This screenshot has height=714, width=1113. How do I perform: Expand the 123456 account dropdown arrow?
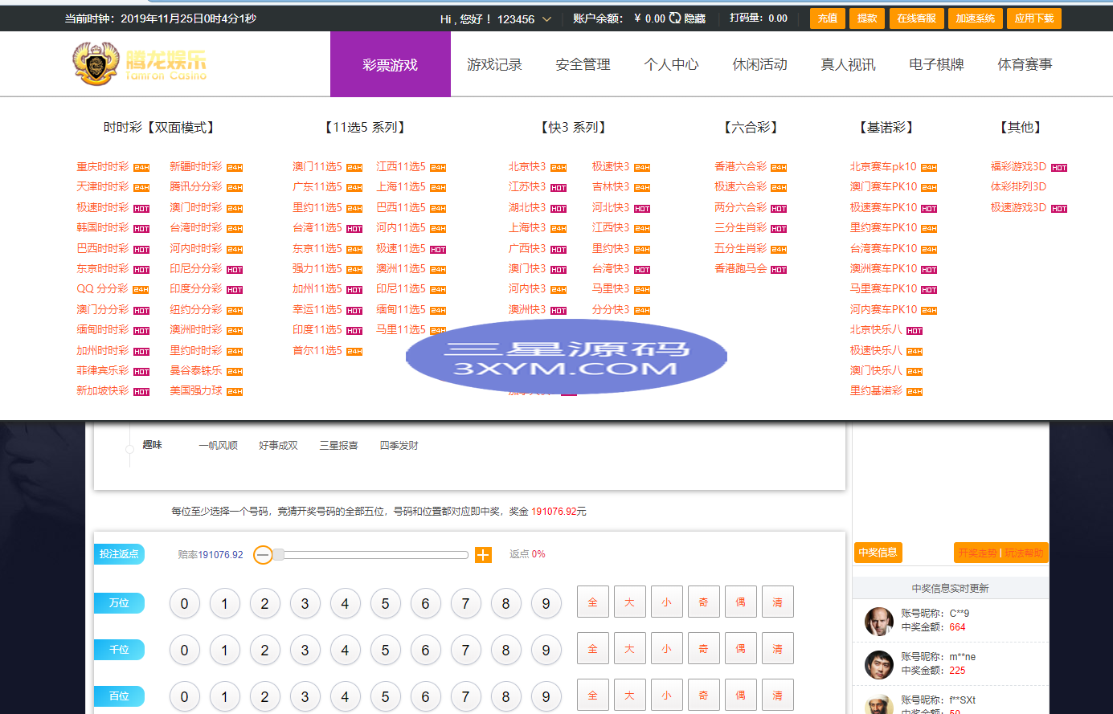547,19
